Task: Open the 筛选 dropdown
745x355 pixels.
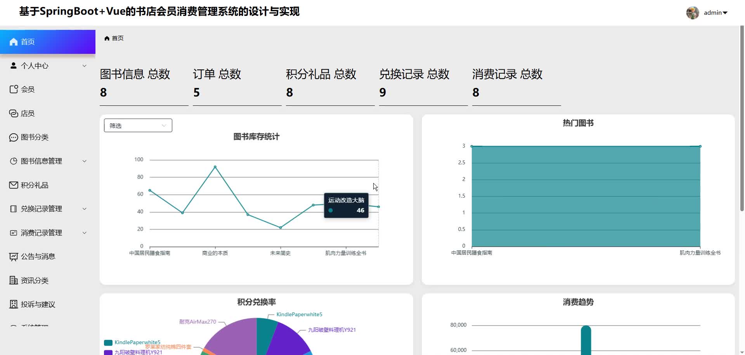Action: [x=138, y=126]
